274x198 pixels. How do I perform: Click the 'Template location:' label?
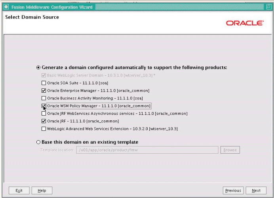coord(57,150)
